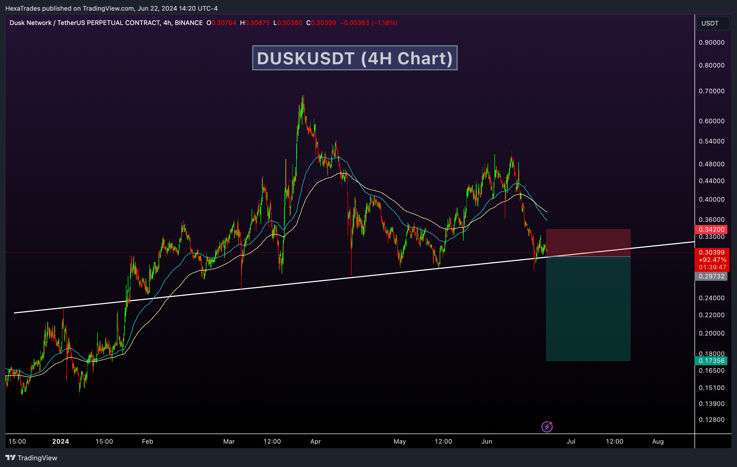
Task: Click the Apr label on time axis
Action: (x=316, y=441)
